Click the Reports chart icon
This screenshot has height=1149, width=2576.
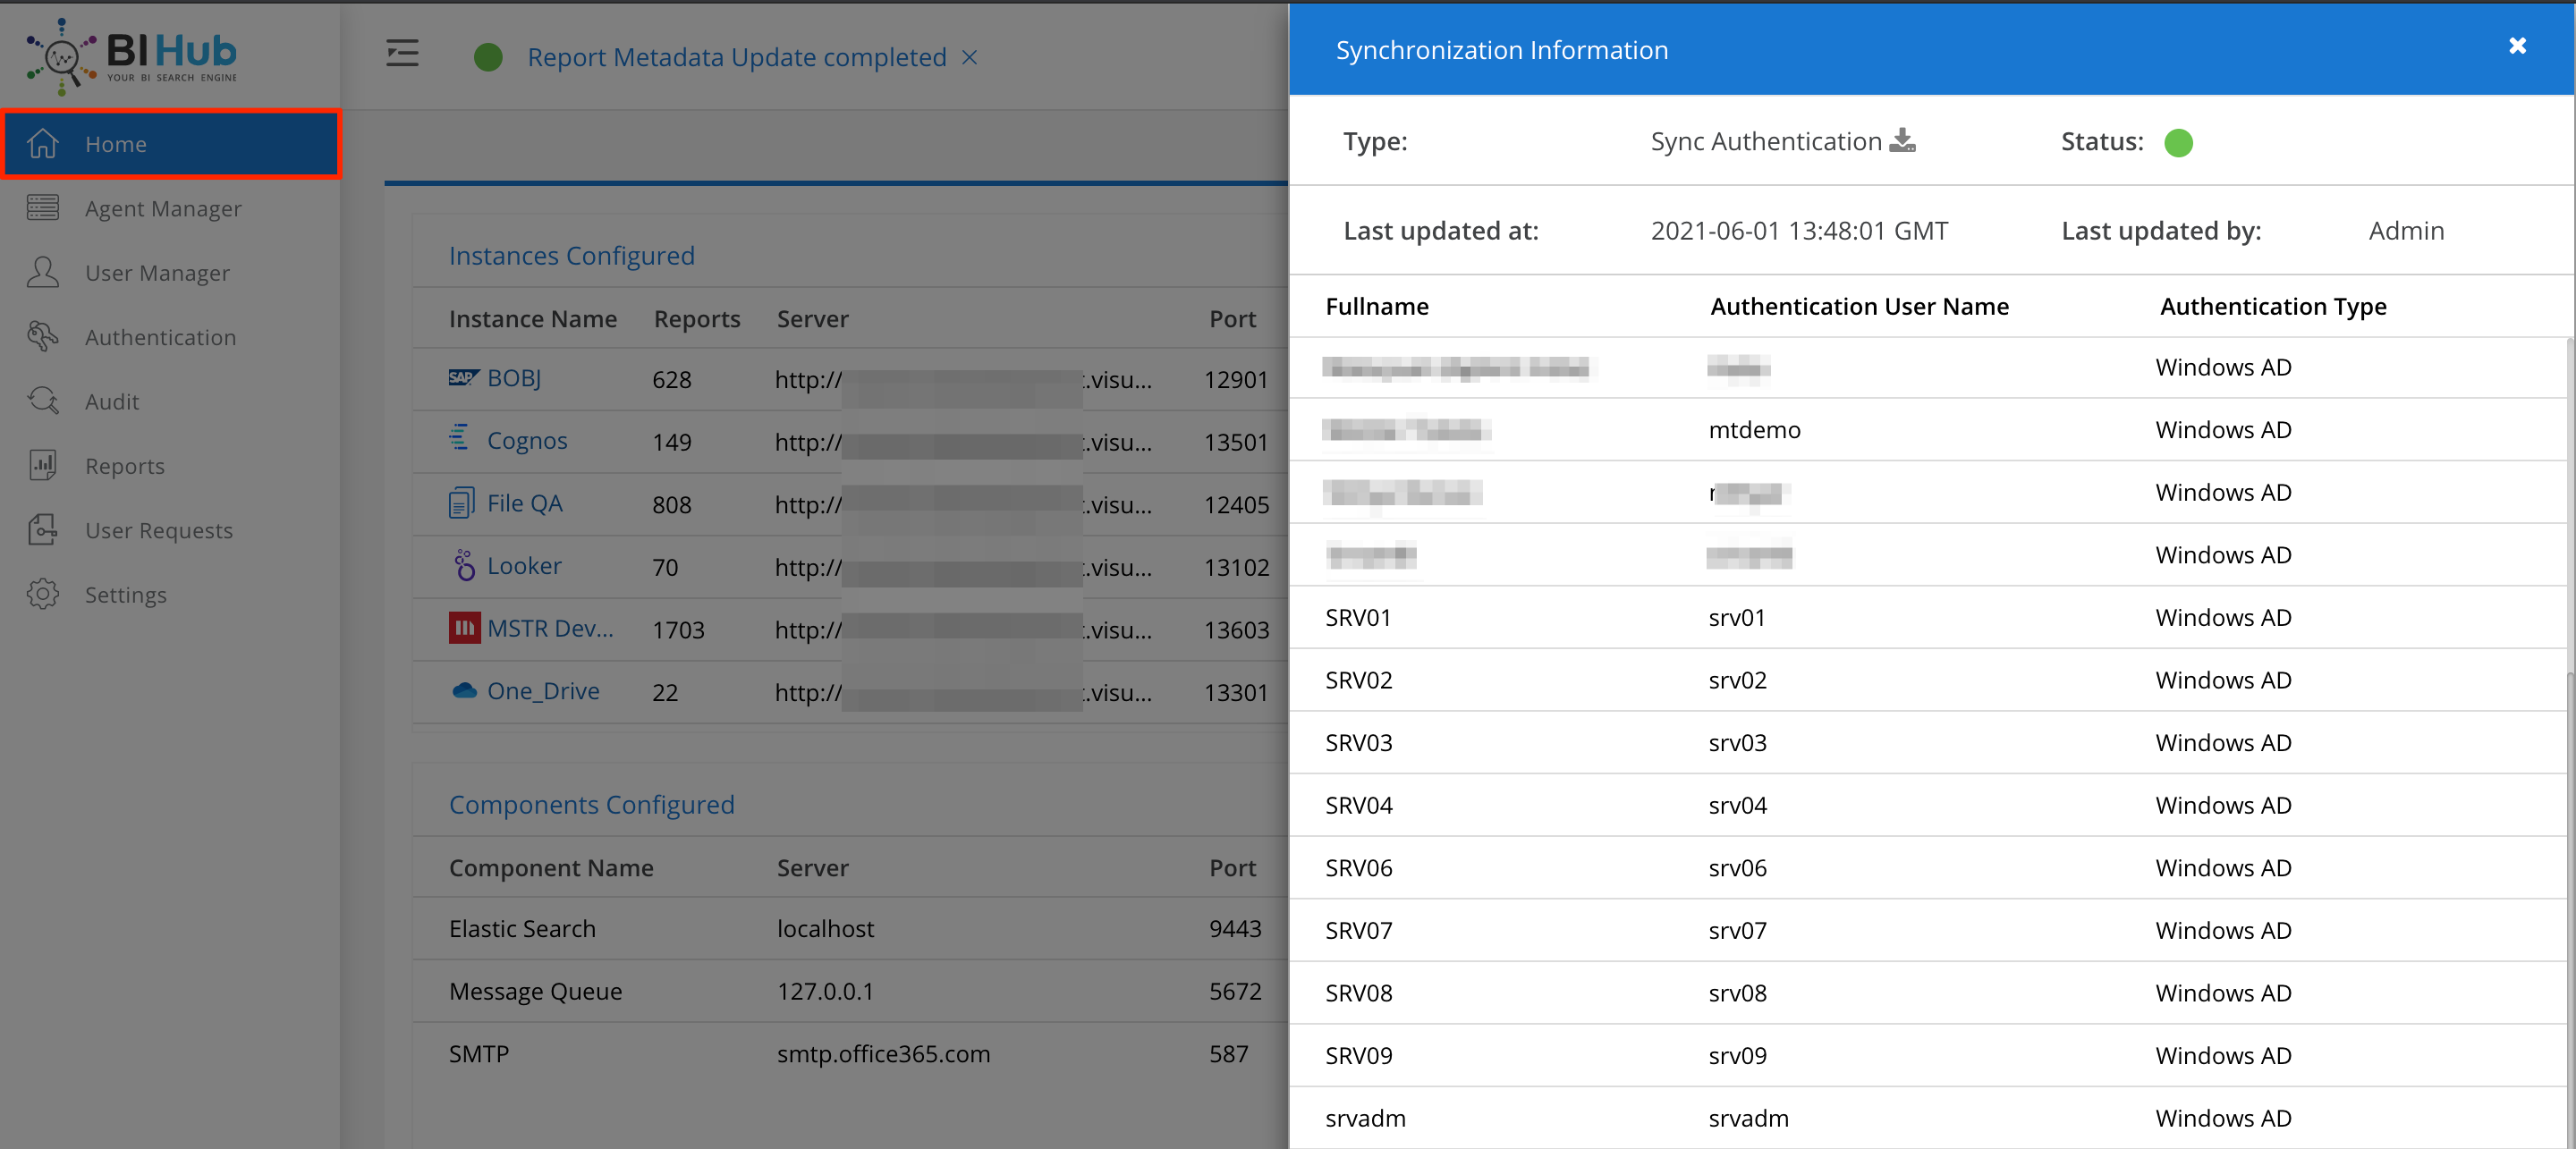point(43,465)
